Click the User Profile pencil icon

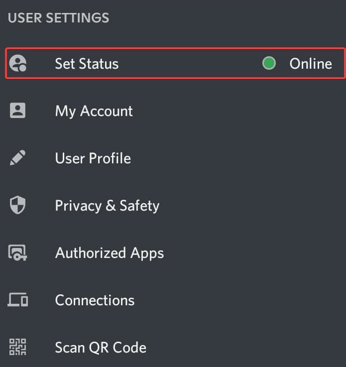[18, 158]
